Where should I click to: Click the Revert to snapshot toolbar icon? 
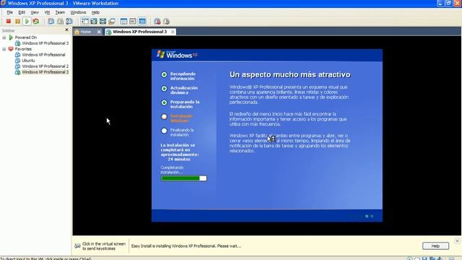(x=60, y=21)
